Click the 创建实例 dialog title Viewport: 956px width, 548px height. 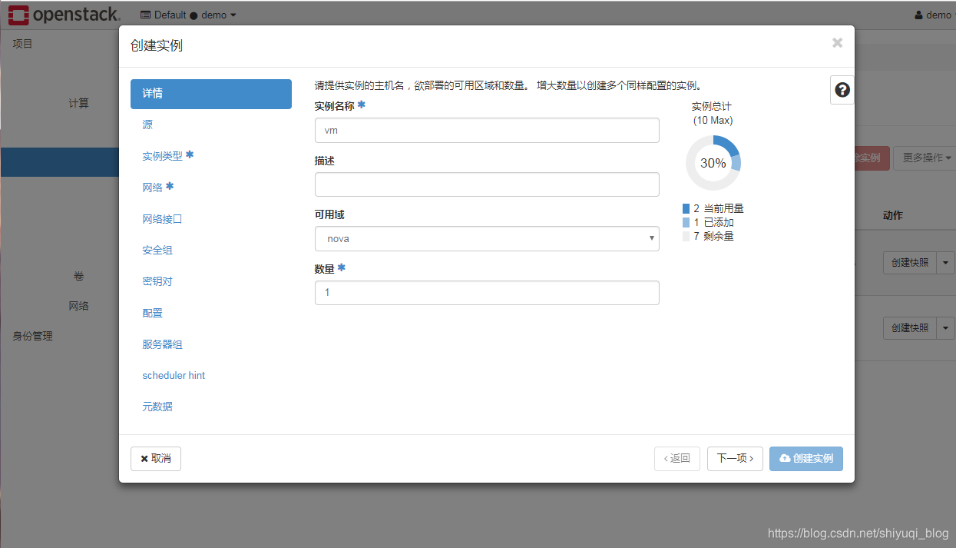coord(157,45)
